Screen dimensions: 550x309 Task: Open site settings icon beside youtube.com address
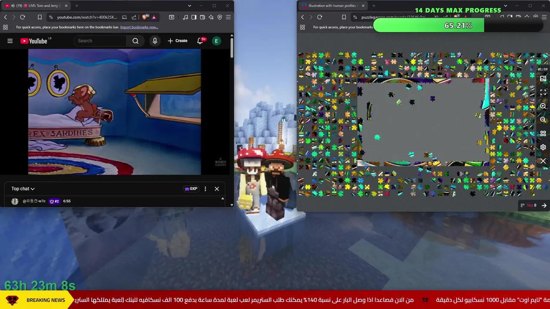point(51,17)
